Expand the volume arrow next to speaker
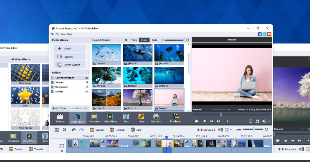 269,121
